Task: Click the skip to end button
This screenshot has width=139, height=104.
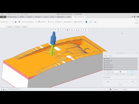Action: click(132, 74)
